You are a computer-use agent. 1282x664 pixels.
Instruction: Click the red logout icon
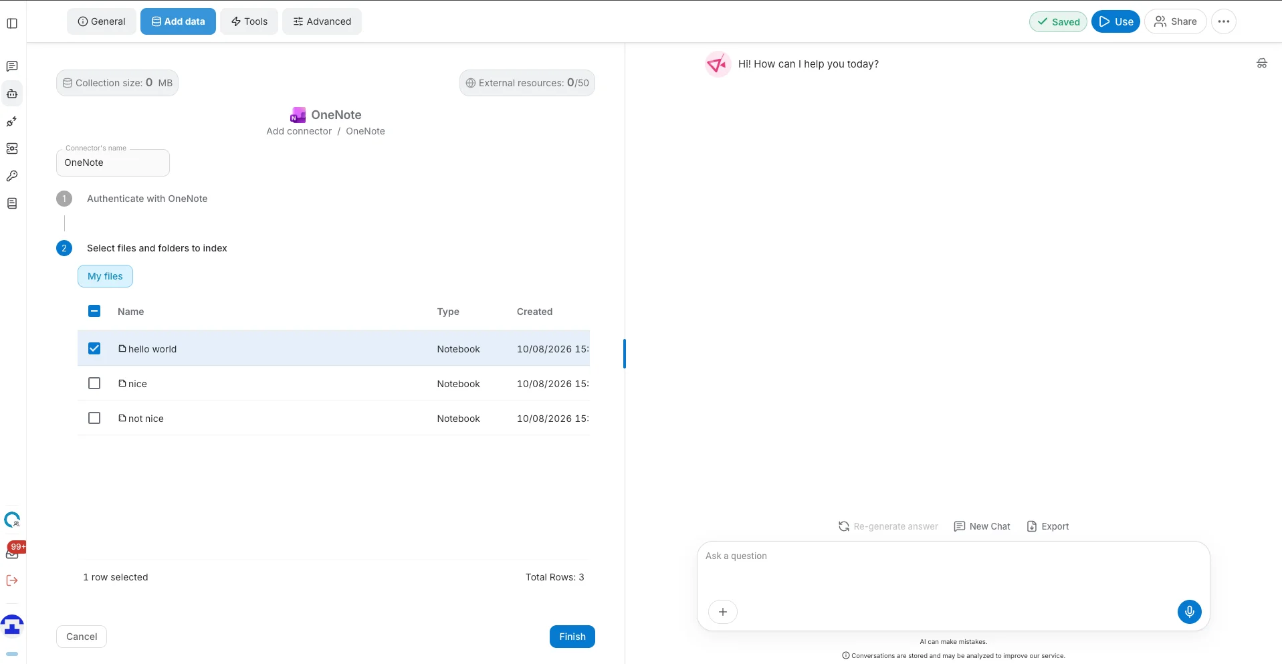coord(12,580)
